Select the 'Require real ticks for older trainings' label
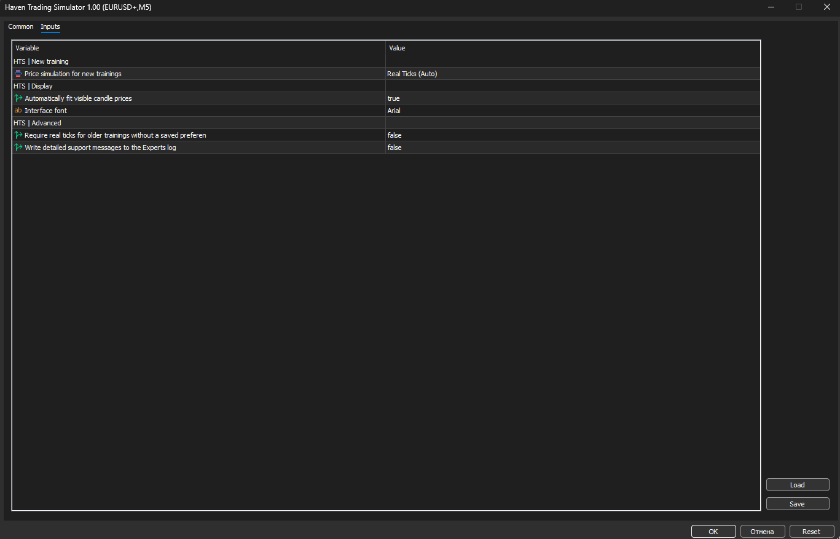The image size is (840, 539). point(116,135)
